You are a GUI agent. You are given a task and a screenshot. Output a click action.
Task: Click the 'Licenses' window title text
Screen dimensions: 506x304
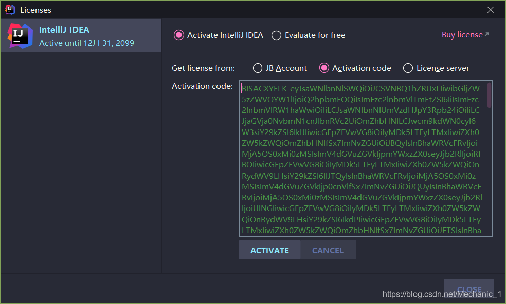click(36, 10)
